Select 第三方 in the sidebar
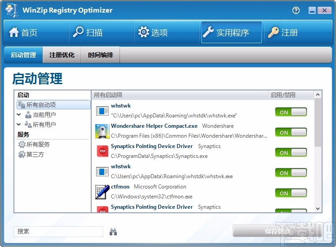Screen dimensions: 336x247 [x=31, y=154]
